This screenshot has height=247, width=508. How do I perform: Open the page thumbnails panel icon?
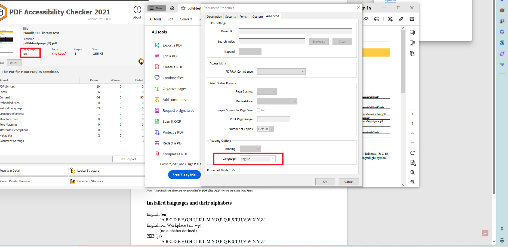click(x=412, y=54)
